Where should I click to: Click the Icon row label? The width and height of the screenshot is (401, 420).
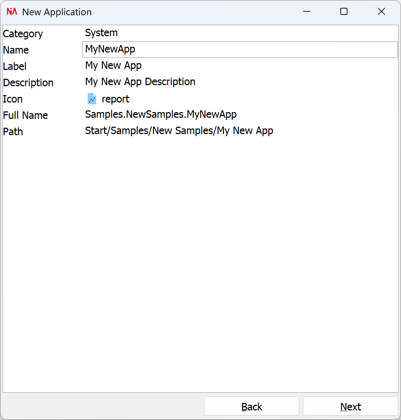pyautogui.click(x=13, y=99)
